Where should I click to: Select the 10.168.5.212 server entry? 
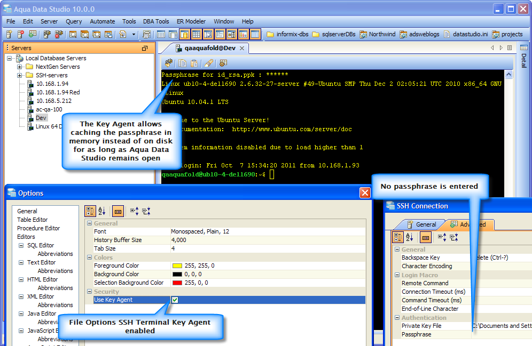point(53,101)
